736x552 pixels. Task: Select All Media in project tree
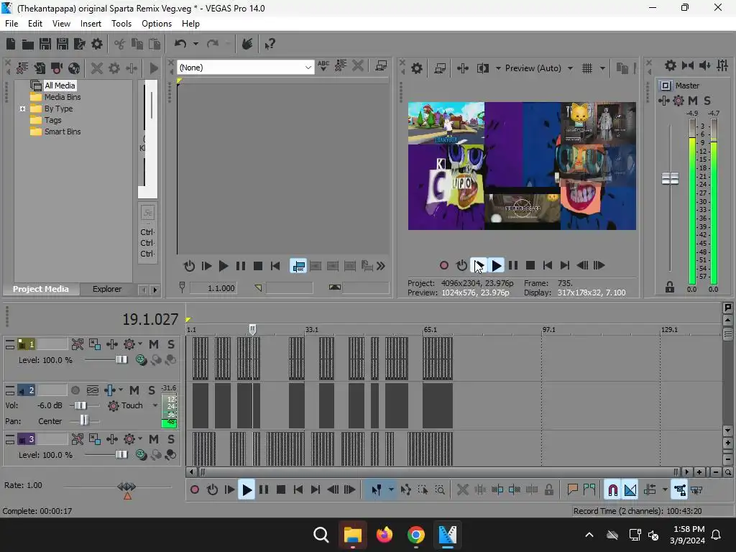(60, 86)
